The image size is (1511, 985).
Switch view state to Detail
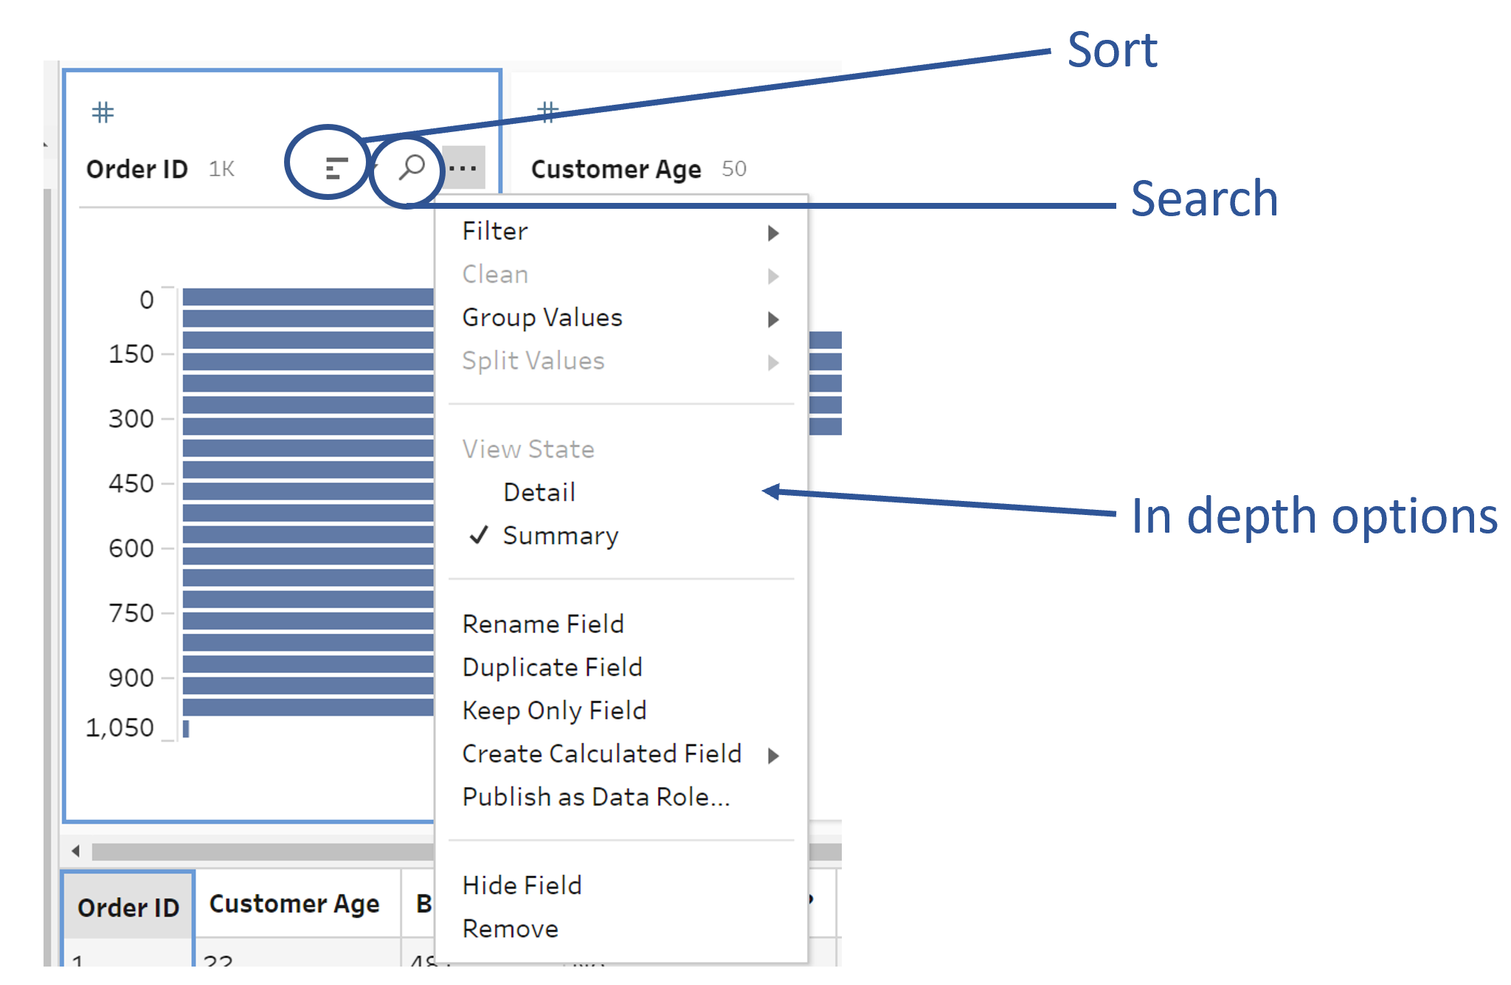[x=539, y=492]
